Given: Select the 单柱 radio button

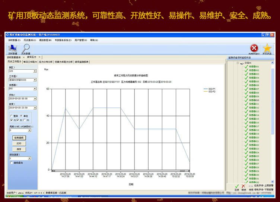Looking at the screenshot, I should pyautogui.click(x=21, y=116).
